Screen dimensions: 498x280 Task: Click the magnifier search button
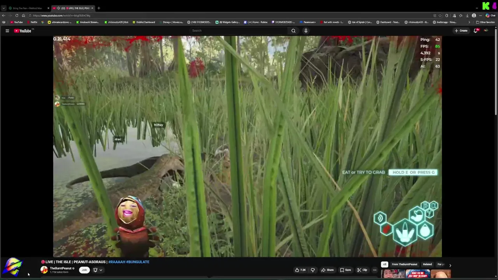[293, 31]
